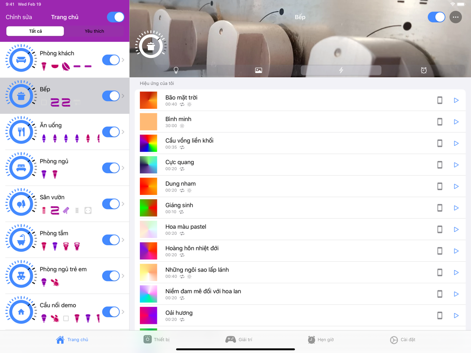The height and width of the screenshot is (353, 471).
Task: Tap the device icon for Bão mặt trời
Action: click(440, 100)
